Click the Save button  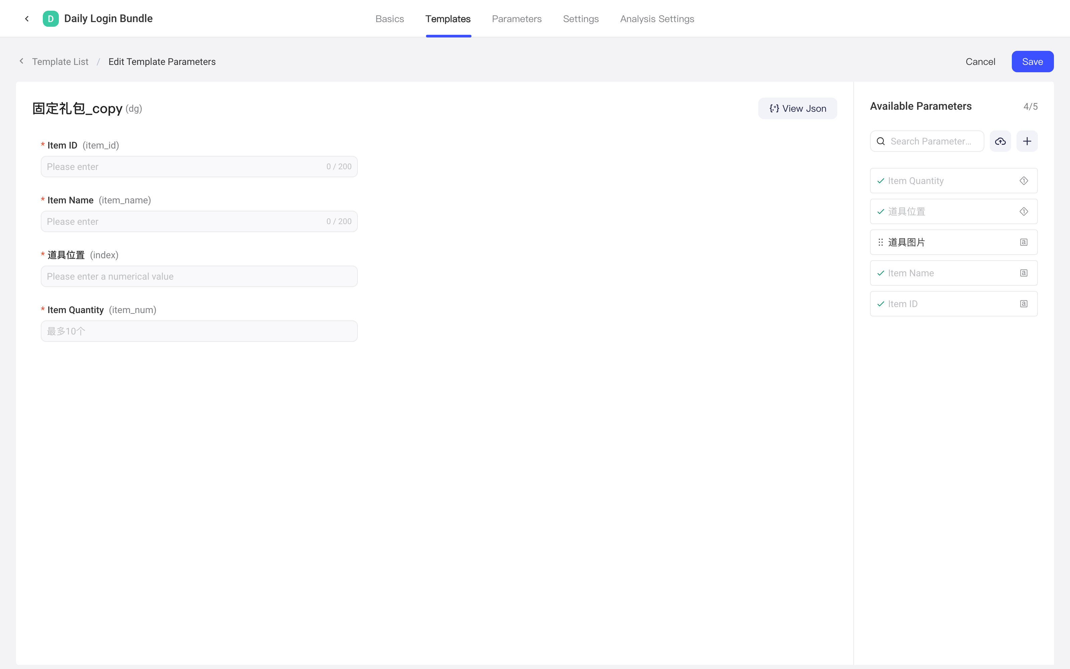1033,62
